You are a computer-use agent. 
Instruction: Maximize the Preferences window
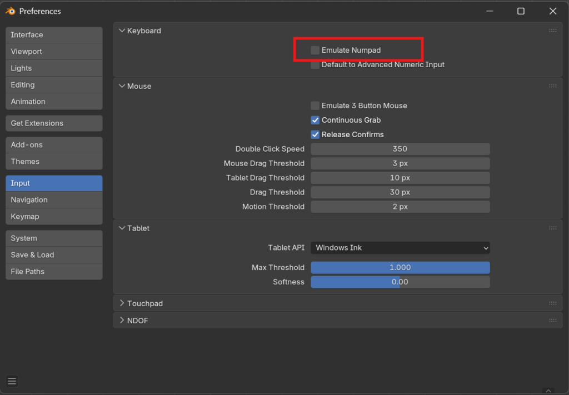(521, 11)
